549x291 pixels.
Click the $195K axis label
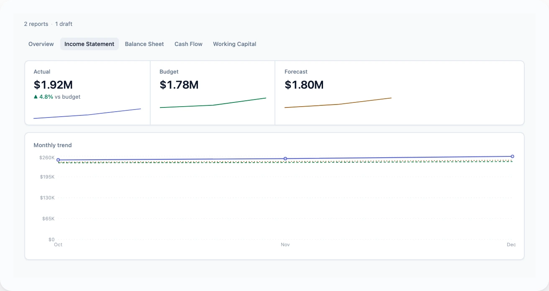pyautogui.click(x=47, y=177)
